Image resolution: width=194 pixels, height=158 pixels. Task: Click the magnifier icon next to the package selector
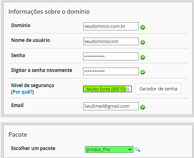[138, 150]
